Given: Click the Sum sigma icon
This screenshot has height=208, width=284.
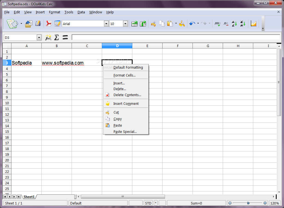Looking at the screenshot, I should (57, 38).
